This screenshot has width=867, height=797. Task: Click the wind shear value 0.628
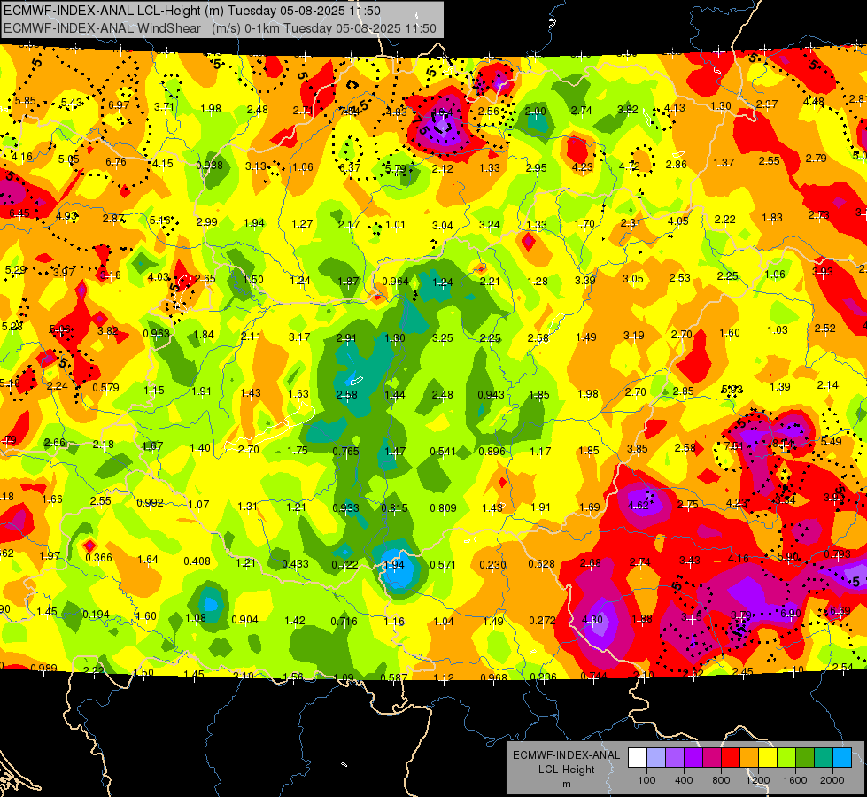pyautogui.click(x=542, y=563)
